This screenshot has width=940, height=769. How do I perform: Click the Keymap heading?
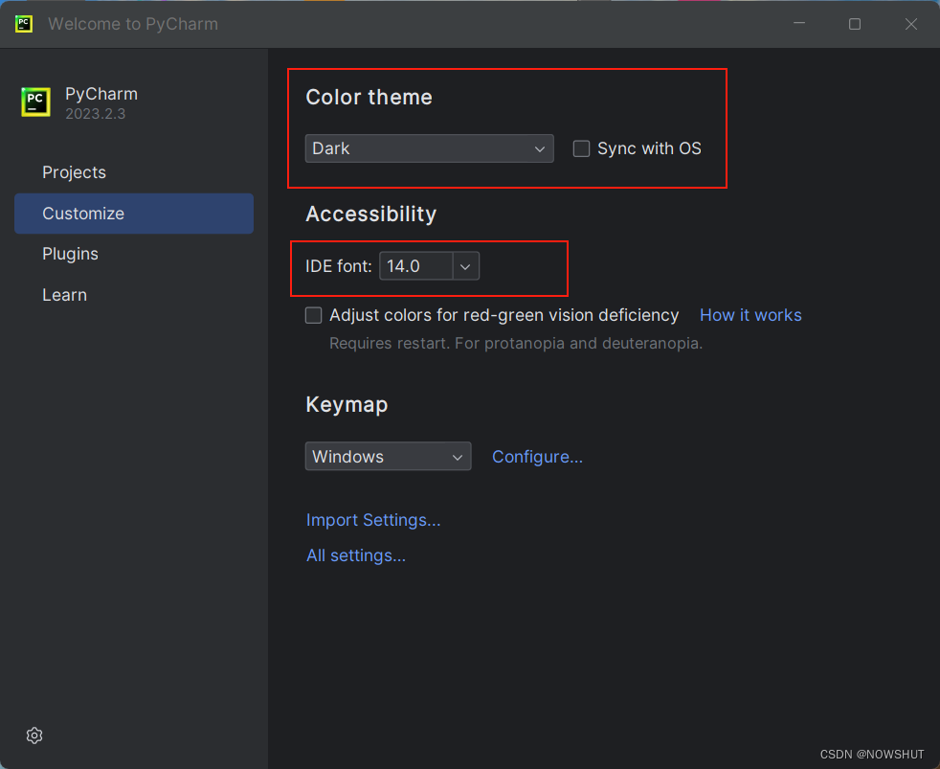[x=347, y=405]
